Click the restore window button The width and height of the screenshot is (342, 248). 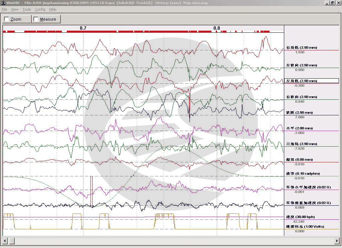click(332, 3)
